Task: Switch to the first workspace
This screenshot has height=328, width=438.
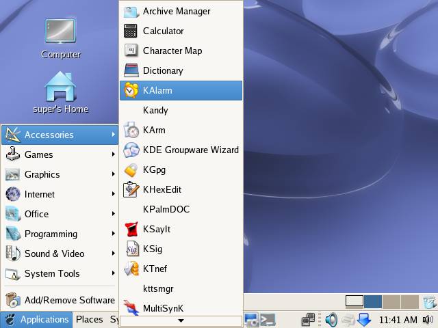Action: (x=355, y=301)
